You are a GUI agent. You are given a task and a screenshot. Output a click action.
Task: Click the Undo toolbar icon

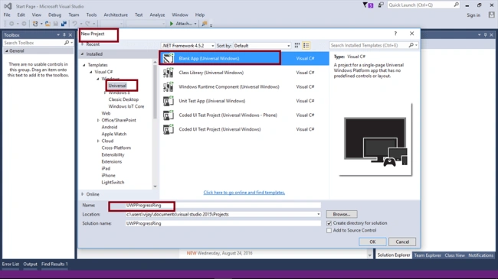tap(74, 24)
